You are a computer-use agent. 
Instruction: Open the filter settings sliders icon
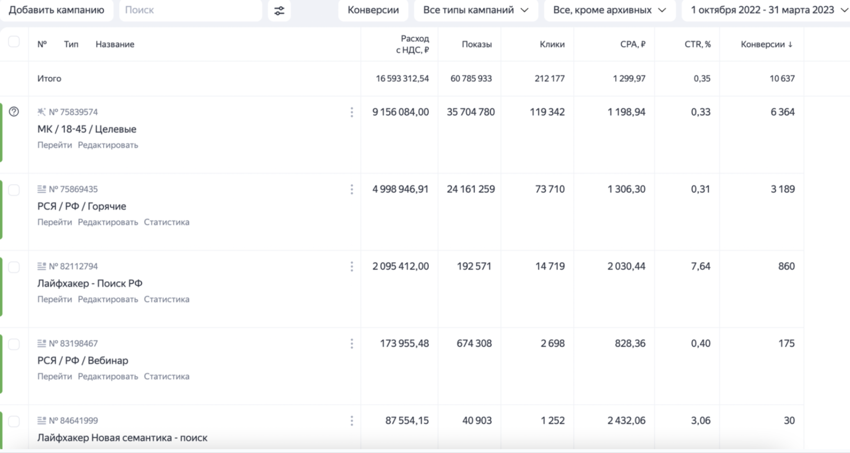pos(279,11)
